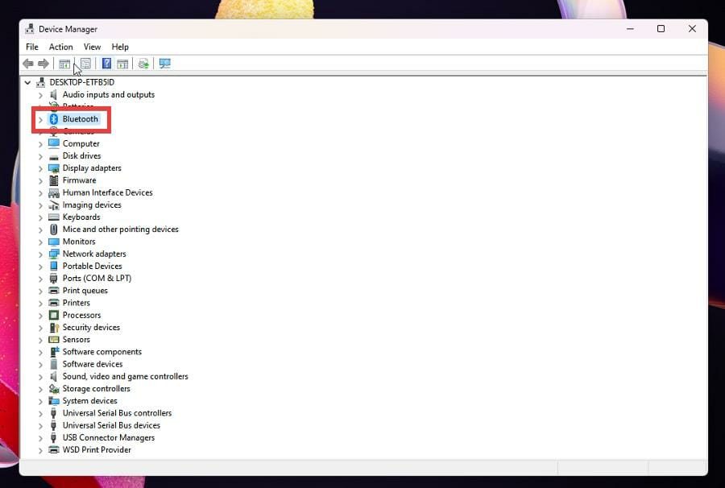
Task: Click the Scan for hardware changes icon
Action: (x=165, y=64)
